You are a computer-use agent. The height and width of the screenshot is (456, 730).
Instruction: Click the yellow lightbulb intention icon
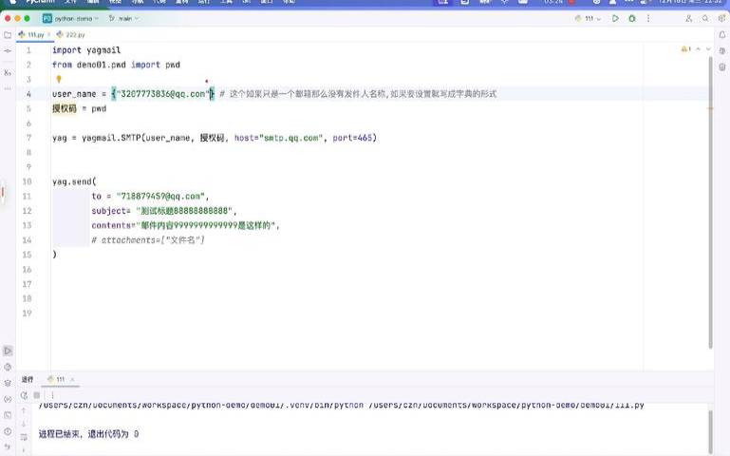coord(59,79)
